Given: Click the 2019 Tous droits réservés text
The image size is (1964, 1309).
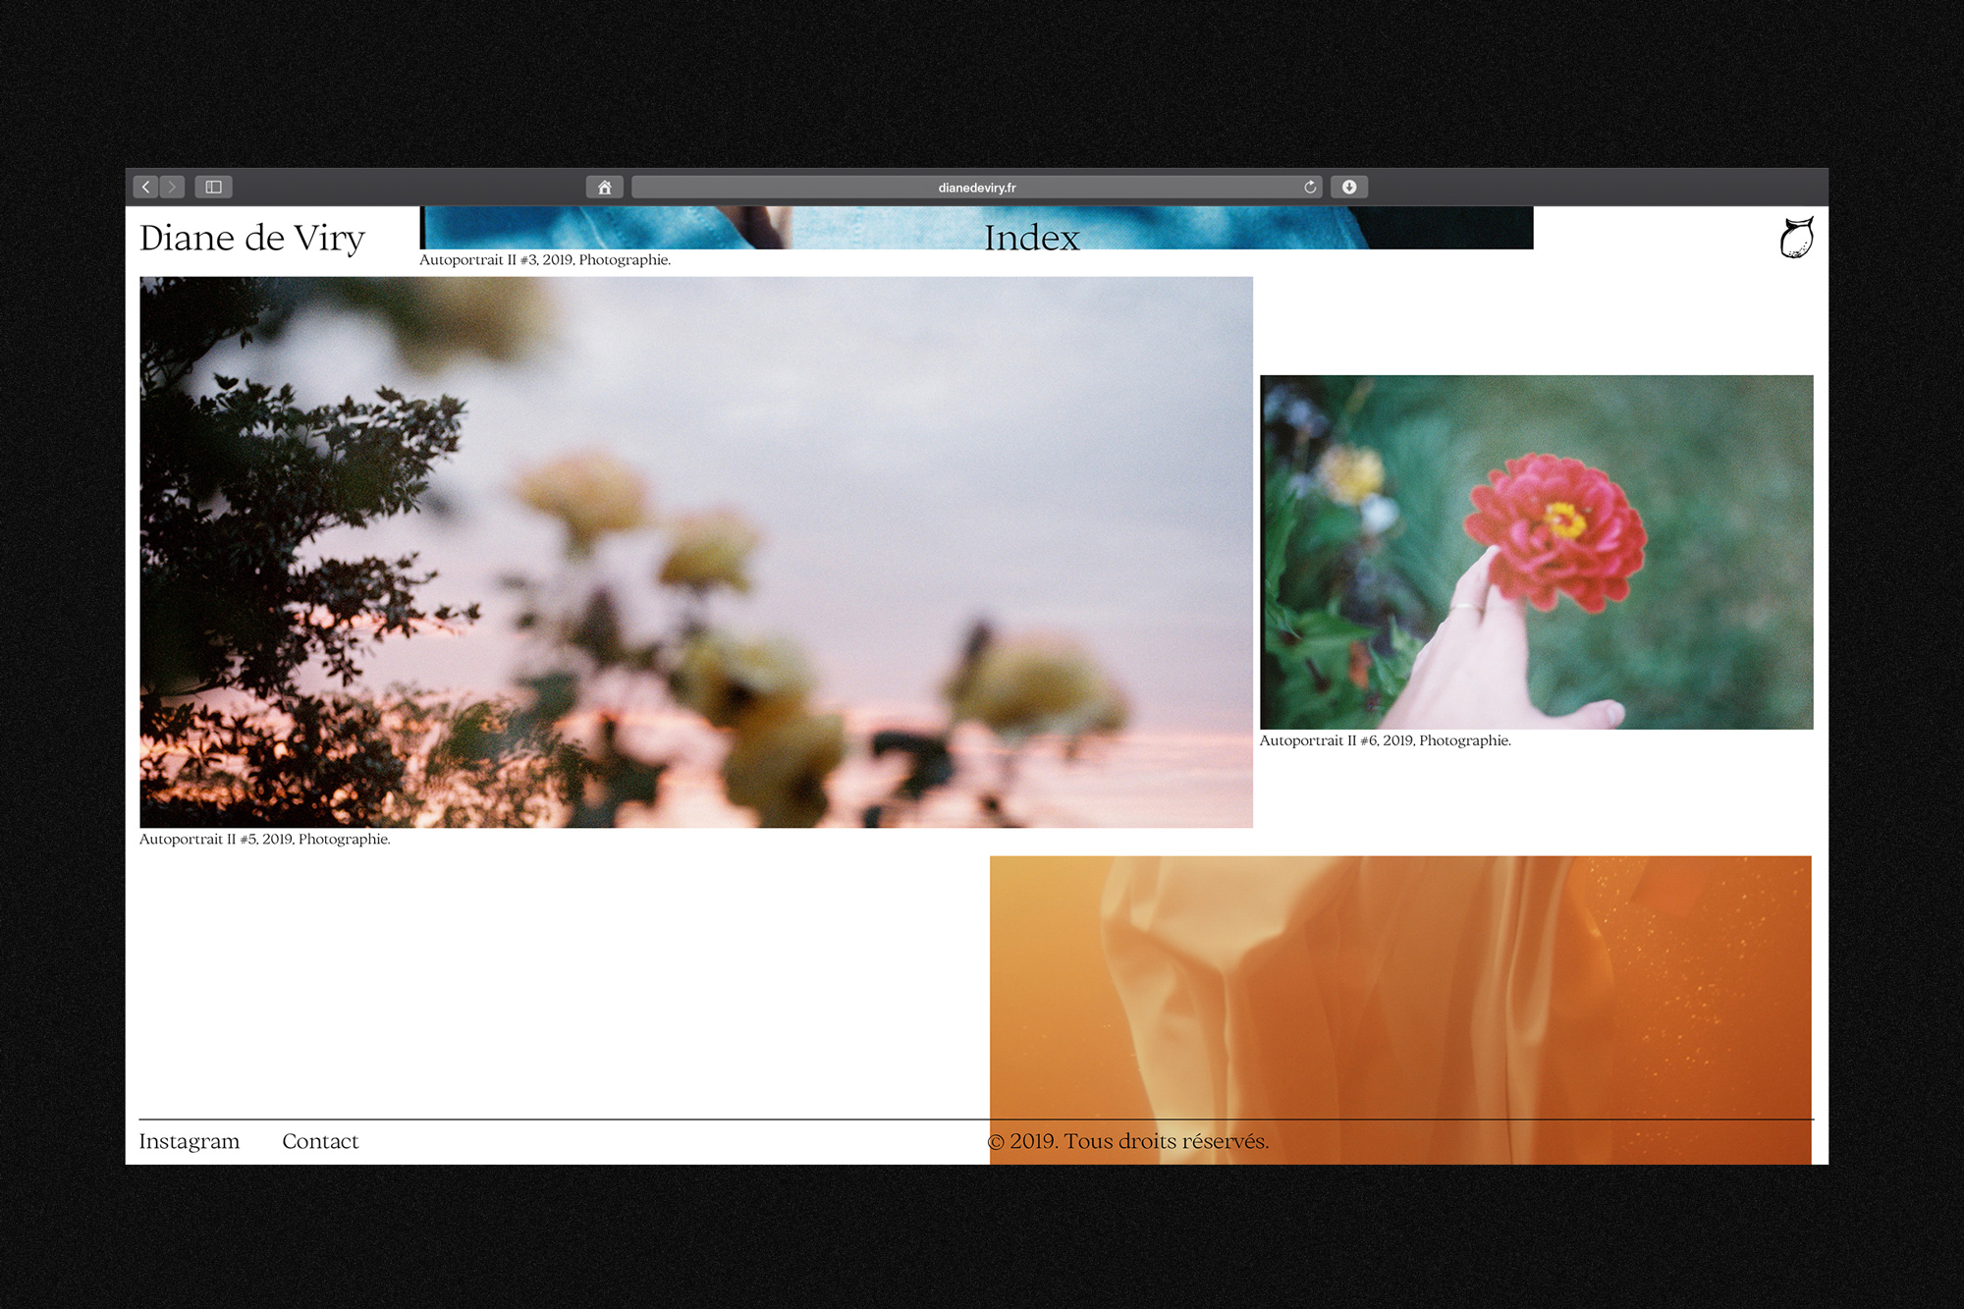Looking at the screenshot, I should click(1127, 1141).
